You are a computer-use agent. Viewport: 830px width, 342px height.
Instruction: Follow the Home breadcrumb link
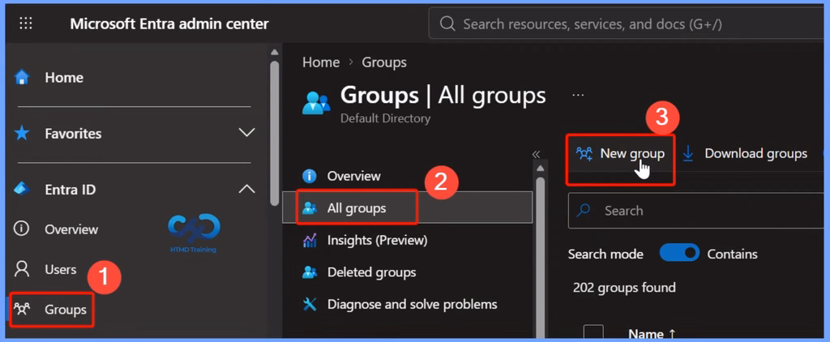[321, 62]
